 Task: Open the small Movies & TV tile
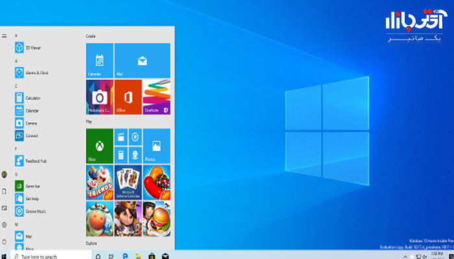click(x=121, y=137)
